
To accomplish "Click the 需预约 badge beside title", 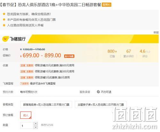I will click(x=107, y=5).
